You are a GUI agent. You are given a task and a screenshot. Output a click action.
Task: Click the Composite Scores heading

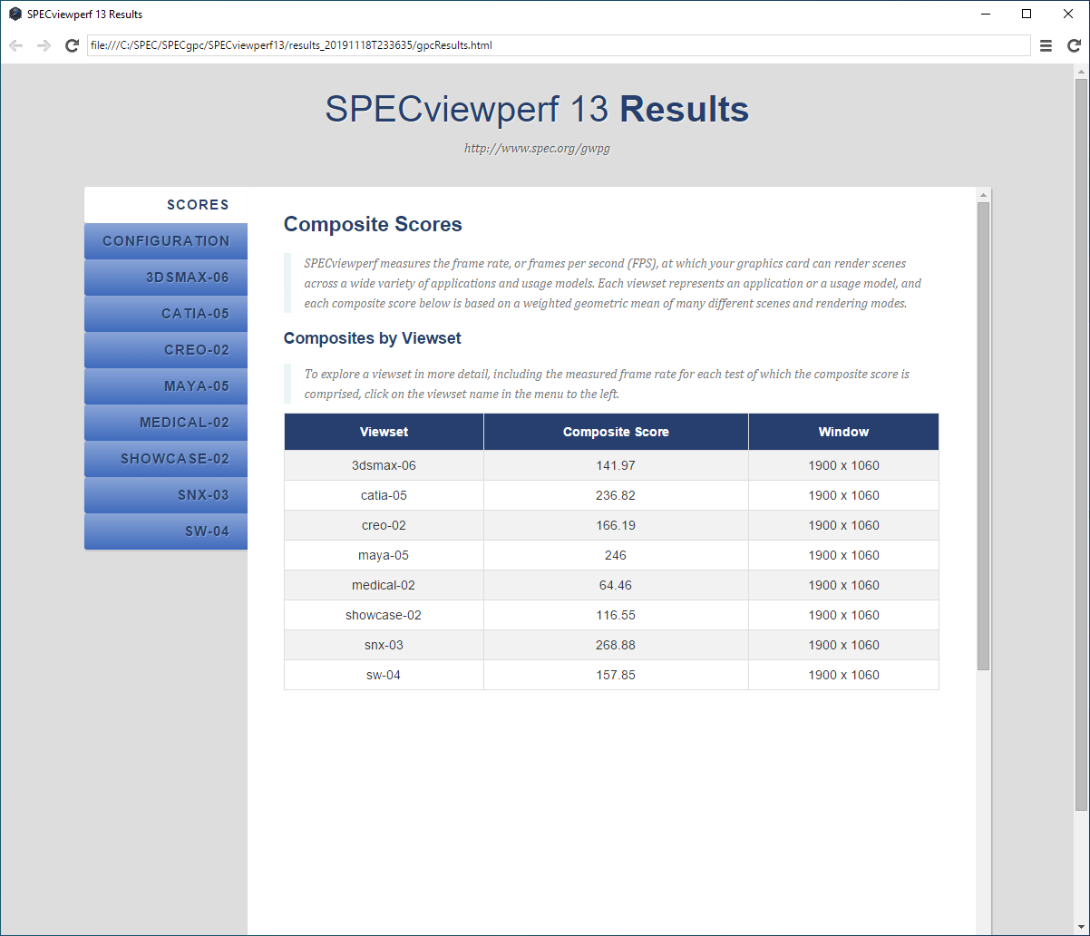tap(373, 224)
